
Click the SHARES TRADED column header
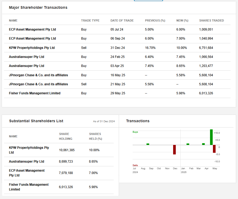click(211, 20)
